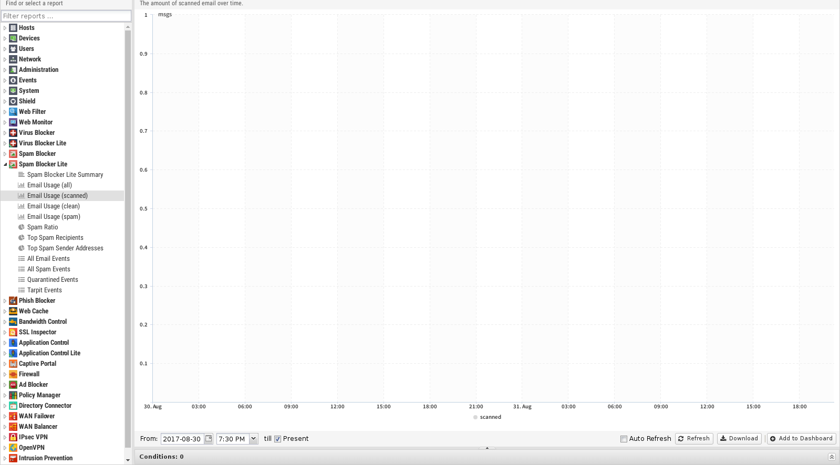Click the Captive Portal icon

click(13, 364)
